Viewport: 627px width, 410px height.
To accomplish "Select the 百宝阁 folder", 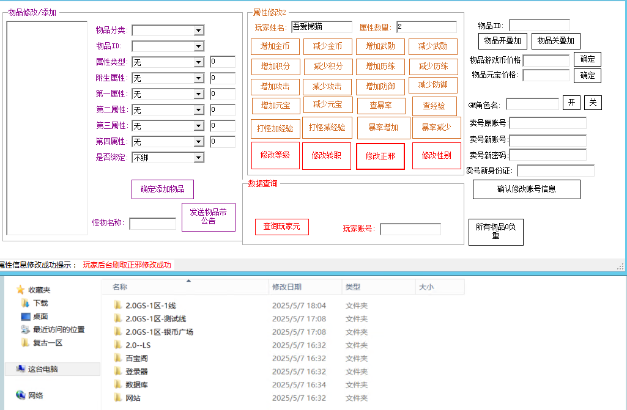I will (x=136, y=359).
